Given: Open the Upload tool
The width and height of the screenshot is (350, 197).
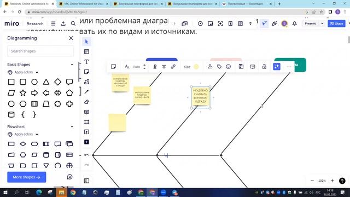Looking at the screenshot, I should coord(86,132).
